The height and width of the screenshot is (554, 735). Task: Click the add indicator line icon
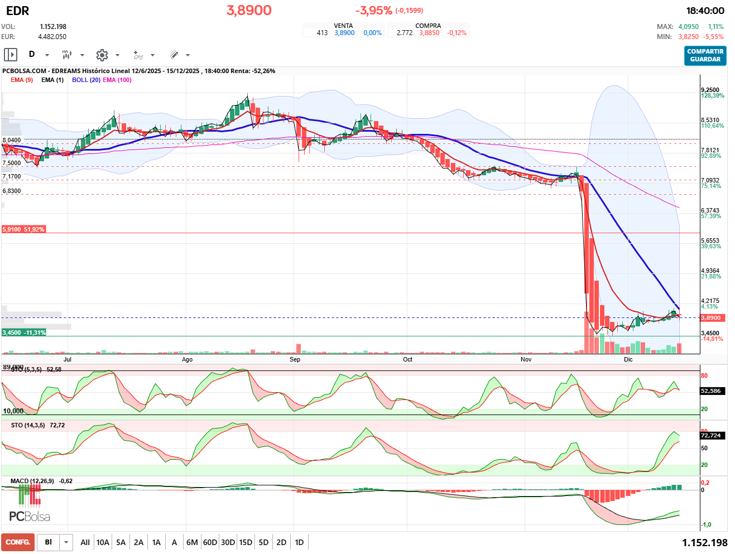point(138,55)
